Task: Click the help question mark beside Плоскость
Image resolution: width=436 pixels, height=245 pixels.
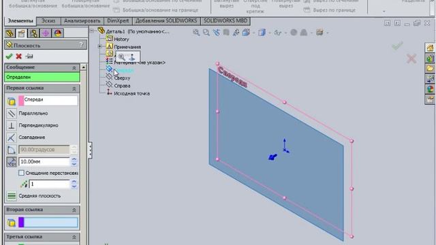Action: [81, 44]
